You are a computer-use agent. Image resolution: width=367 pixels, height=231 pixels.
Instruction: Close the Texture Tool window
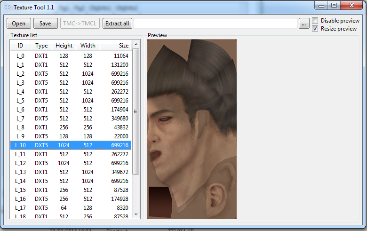pyautogui.click(x=351, y=6)
